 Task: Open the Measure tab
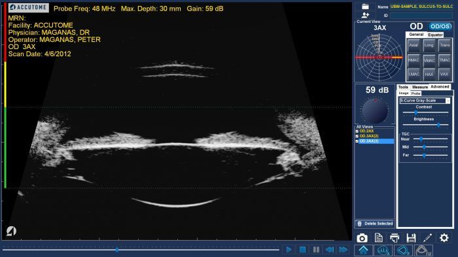(x=420, y=87)
